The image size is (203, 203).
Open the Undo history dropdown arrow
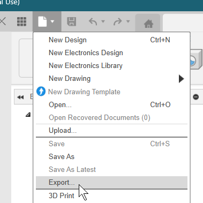pos(103,21)
